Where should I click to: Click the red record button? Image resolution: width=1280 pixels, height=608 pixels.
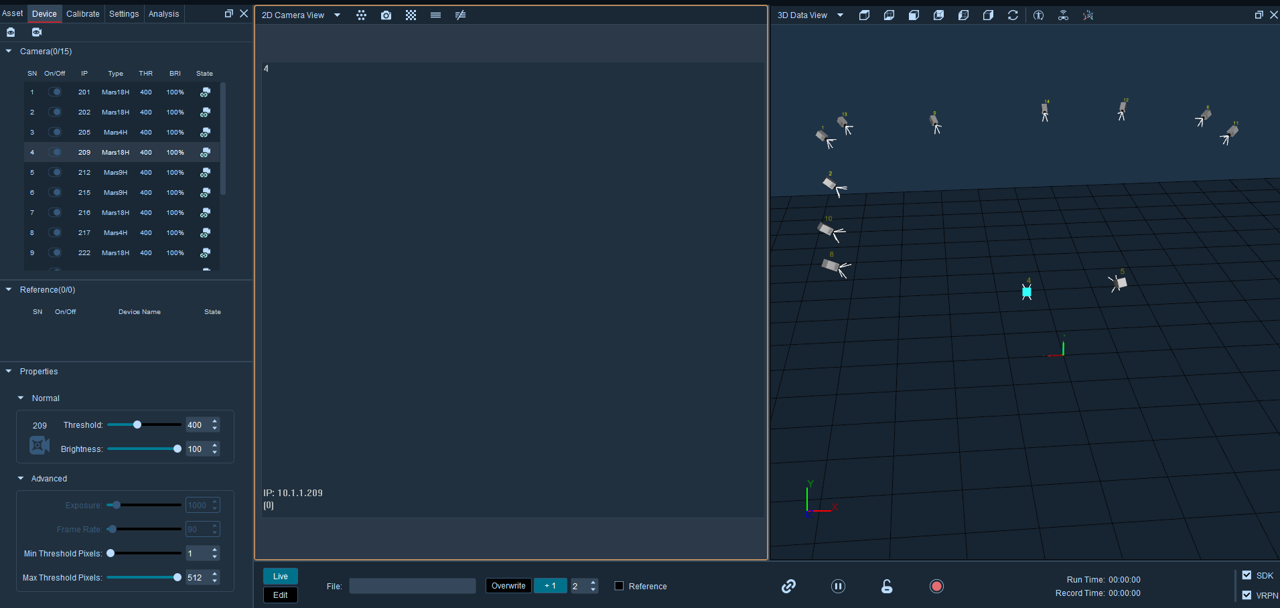(936, 587)
